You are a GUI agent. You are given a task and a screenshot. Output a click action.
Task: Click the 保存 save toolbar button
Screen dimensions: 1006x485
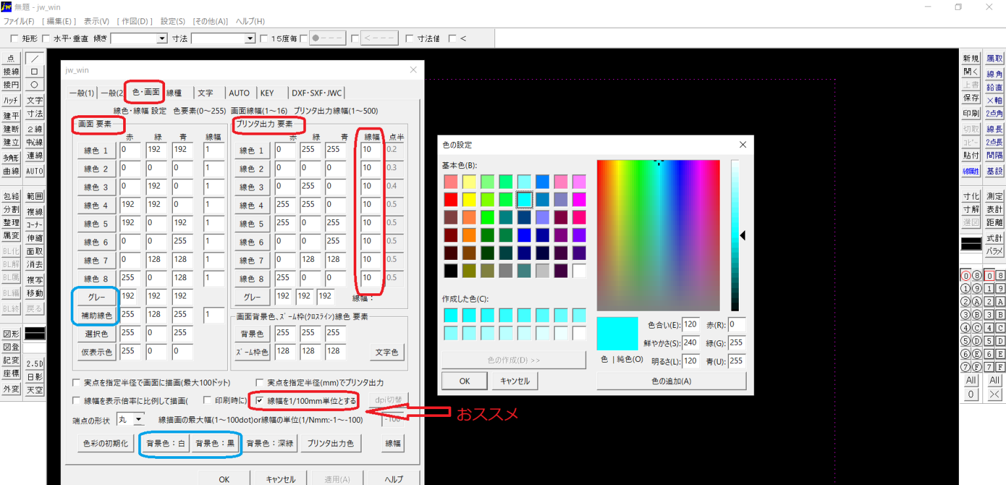(971, 98)
